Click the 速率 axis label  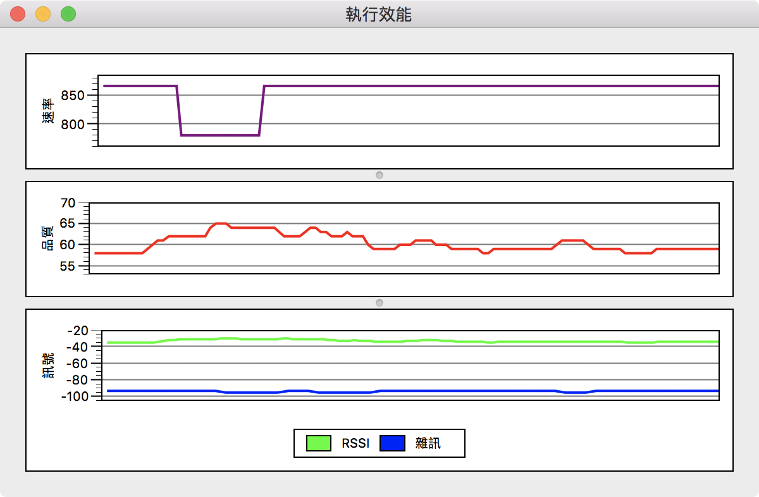(48, 111)
